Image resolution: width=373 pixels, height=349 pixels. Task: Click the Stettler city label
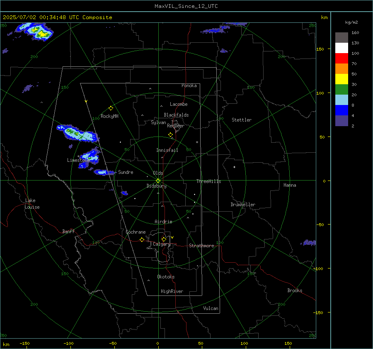[x=242, y=120]
